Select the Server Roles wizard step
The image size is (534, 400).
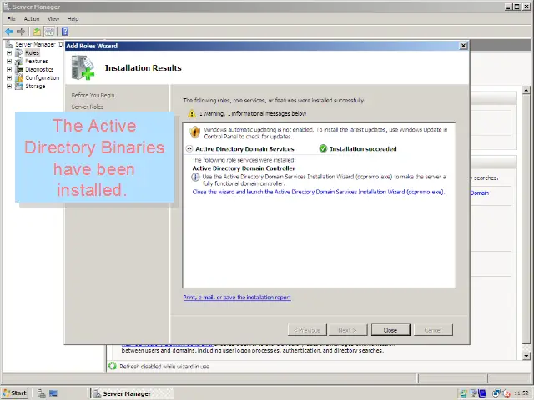[x=88, y=107]
